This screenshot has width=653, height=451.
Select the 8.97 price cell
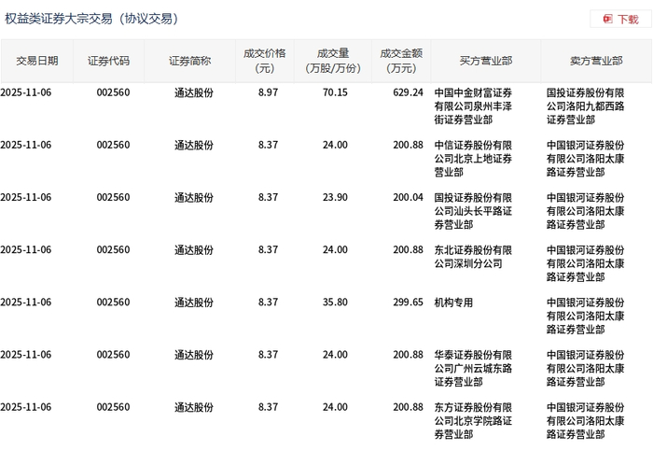coord(268,92)
